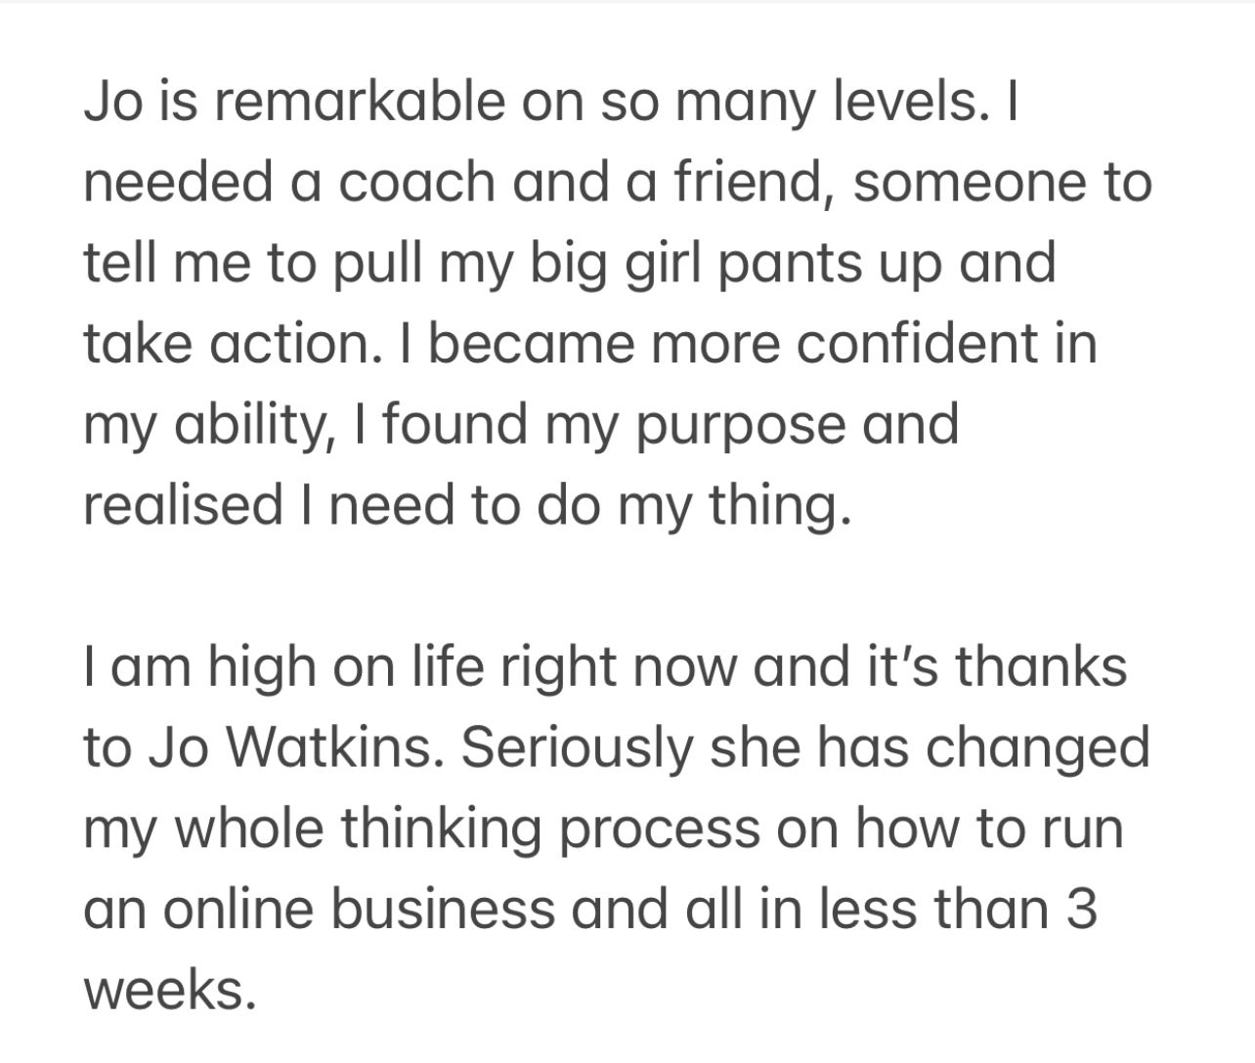Click the number "3" near the end
The height and width of the screenshot is (1063, 1255).
1082,910
